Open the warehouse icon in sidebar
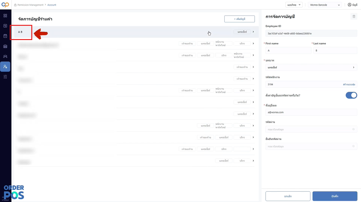361x202 pixels. point(5,46)
